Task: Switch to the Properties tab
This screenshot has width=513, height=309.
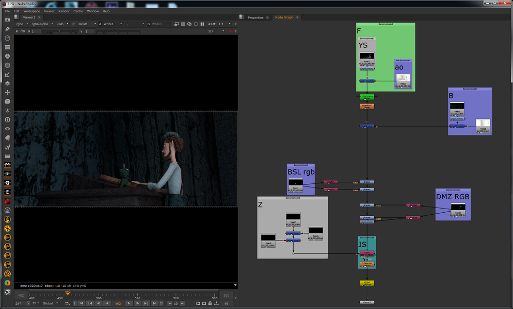Action: pyautogui.click(x=255, y=18)
